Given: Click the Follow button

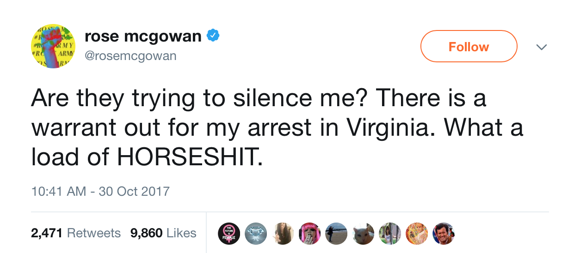Looking at the screenshot, I should (x=468, y=46).
